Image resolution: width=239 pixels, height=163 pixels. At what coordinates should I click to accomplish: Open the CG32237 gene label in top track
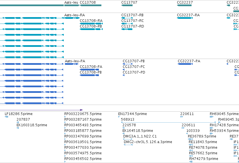[185, 3]
